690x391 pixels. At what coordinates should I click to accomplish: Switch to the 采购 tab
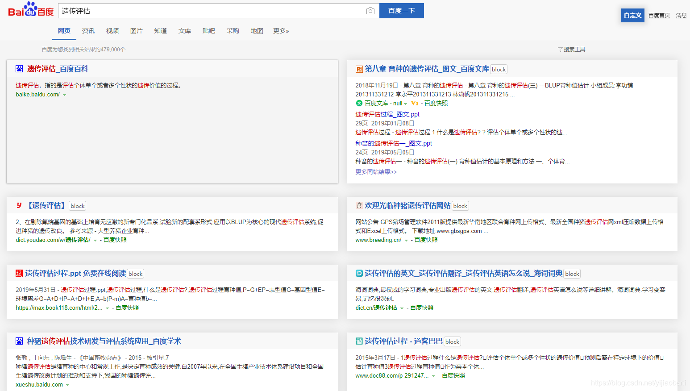[x=233, y=31]
